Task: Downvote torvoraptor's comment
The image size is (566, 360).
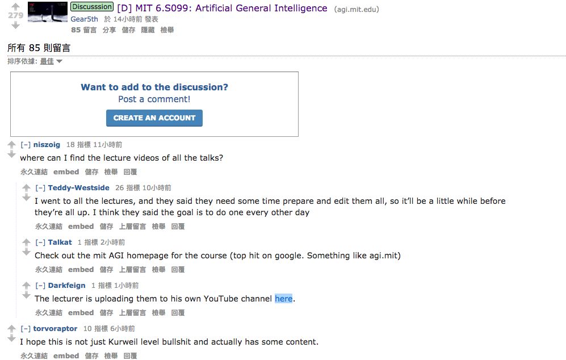Action: click(x=11, y=338)
